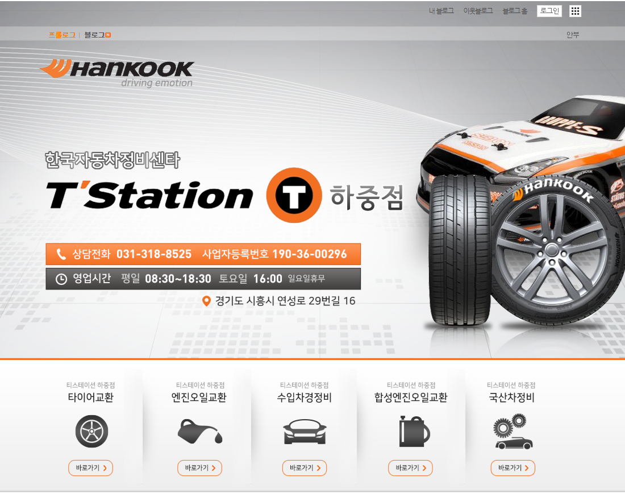Open 내블로그 in top menu
Image resolution: width=625 pixels, height=497 pixels.
click(x=441, y=11)
